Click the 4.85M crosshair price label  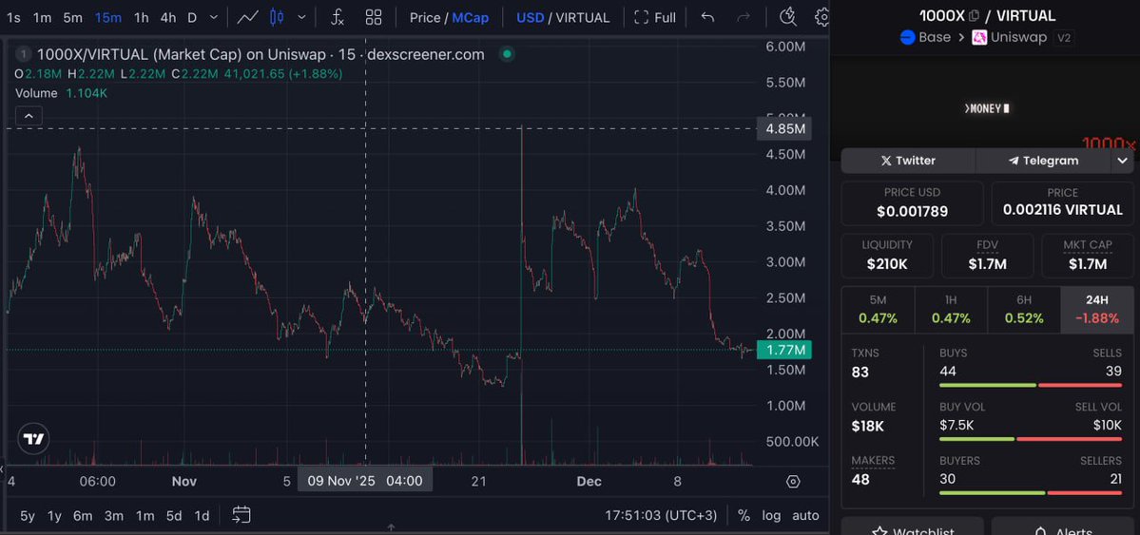[784, 129]
